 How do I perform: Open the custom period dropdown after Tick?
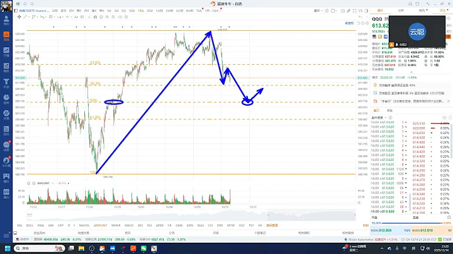[214, 11]
